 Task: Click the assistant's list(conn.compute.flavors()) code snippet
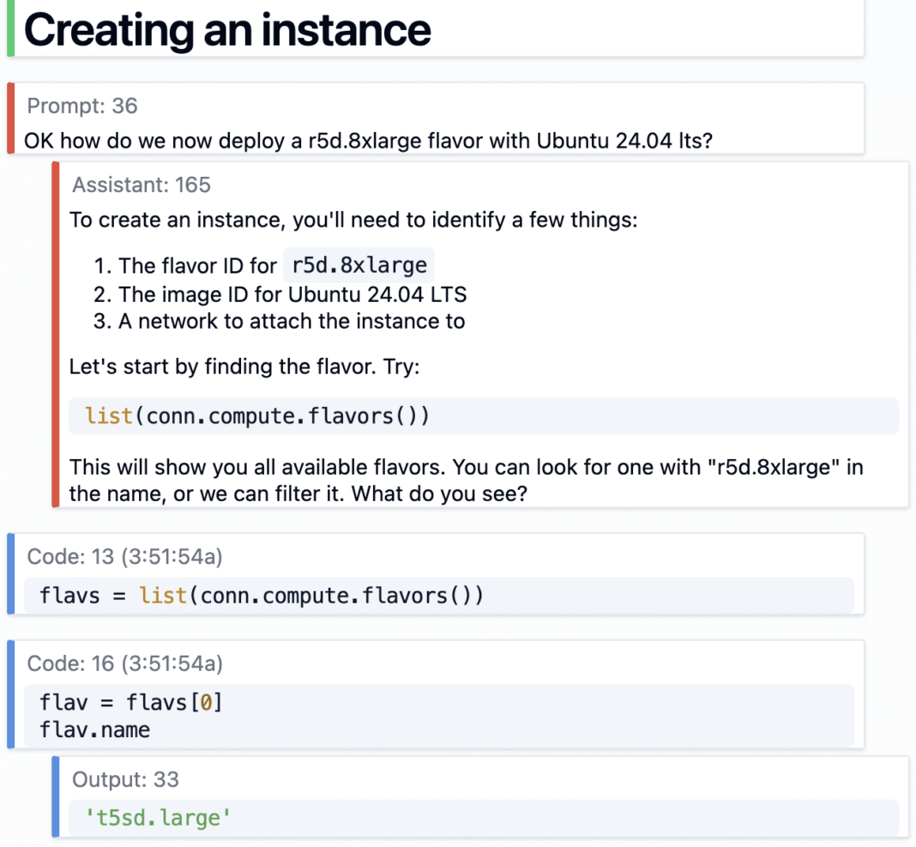(x=257, y=416)
